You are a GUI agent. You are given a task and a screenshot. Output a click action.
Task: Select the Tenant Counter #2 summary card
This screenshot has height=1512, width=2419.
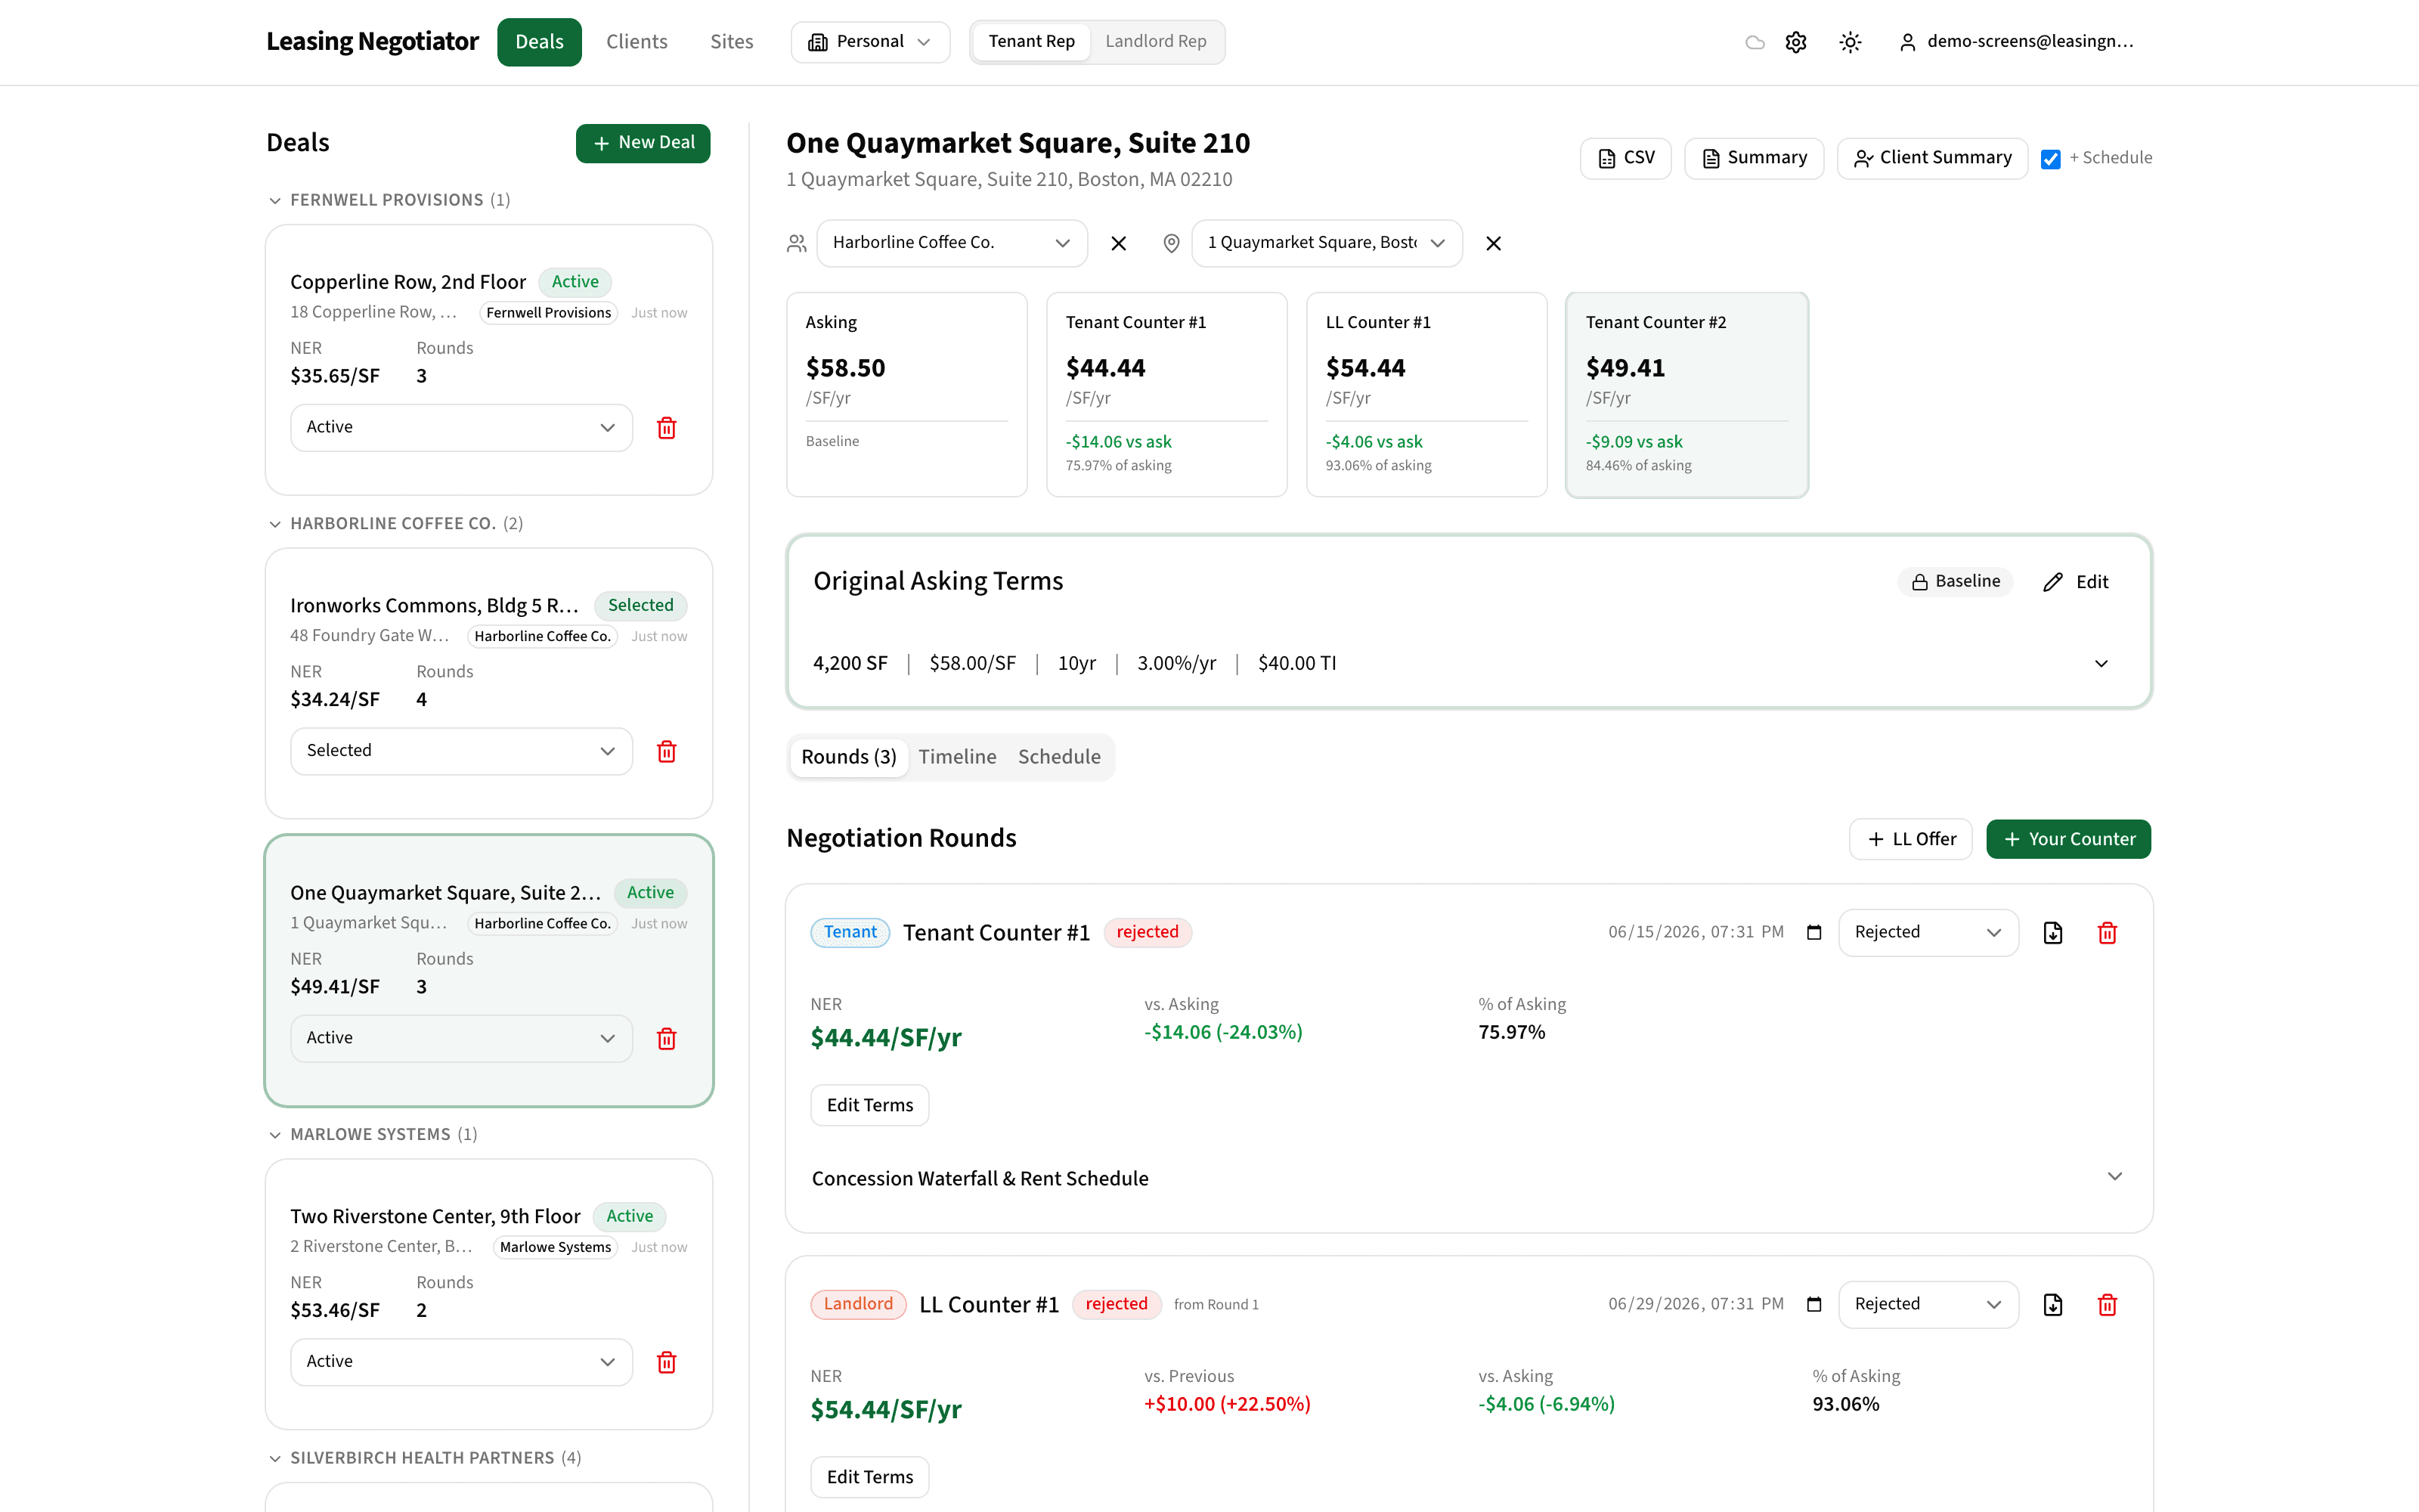click(1687, 394)
